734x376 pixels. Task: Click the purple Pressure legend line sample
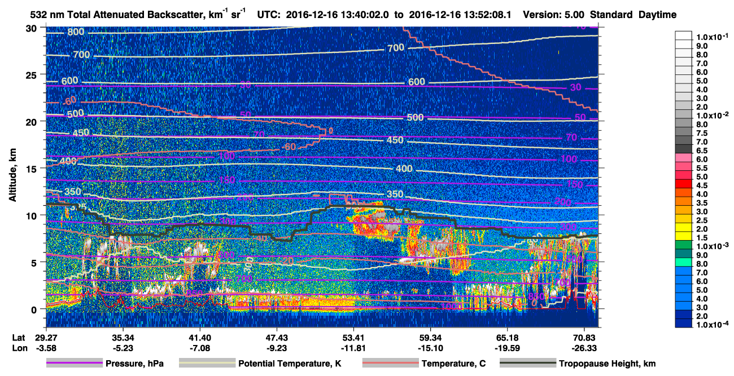click(74, 364)
